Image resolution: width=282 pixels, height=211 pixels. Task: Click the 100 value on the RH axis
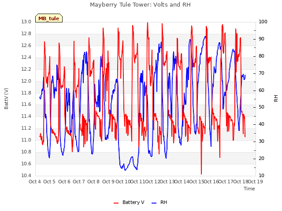coord(263,22)
